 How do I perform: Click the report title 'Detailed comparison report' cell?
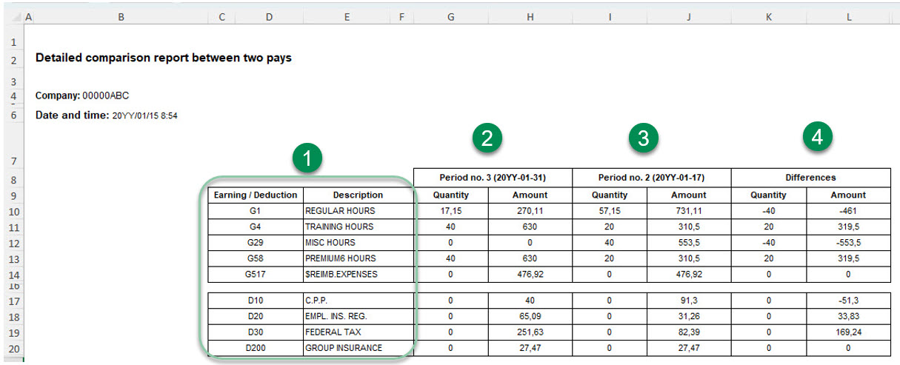(163, 58)
